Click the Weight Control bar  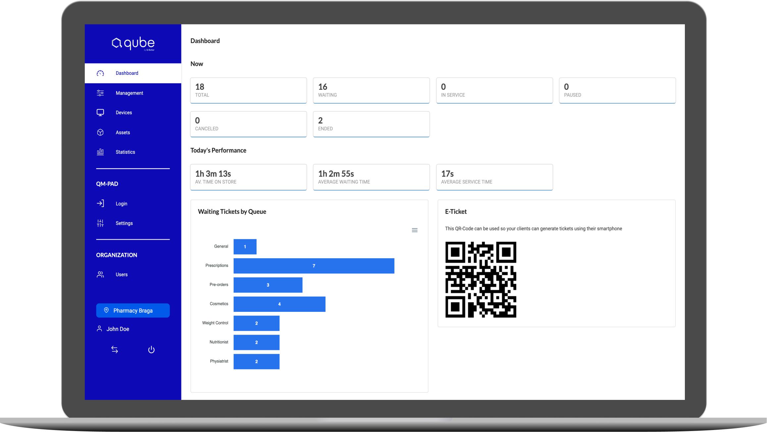click(256, 323)
